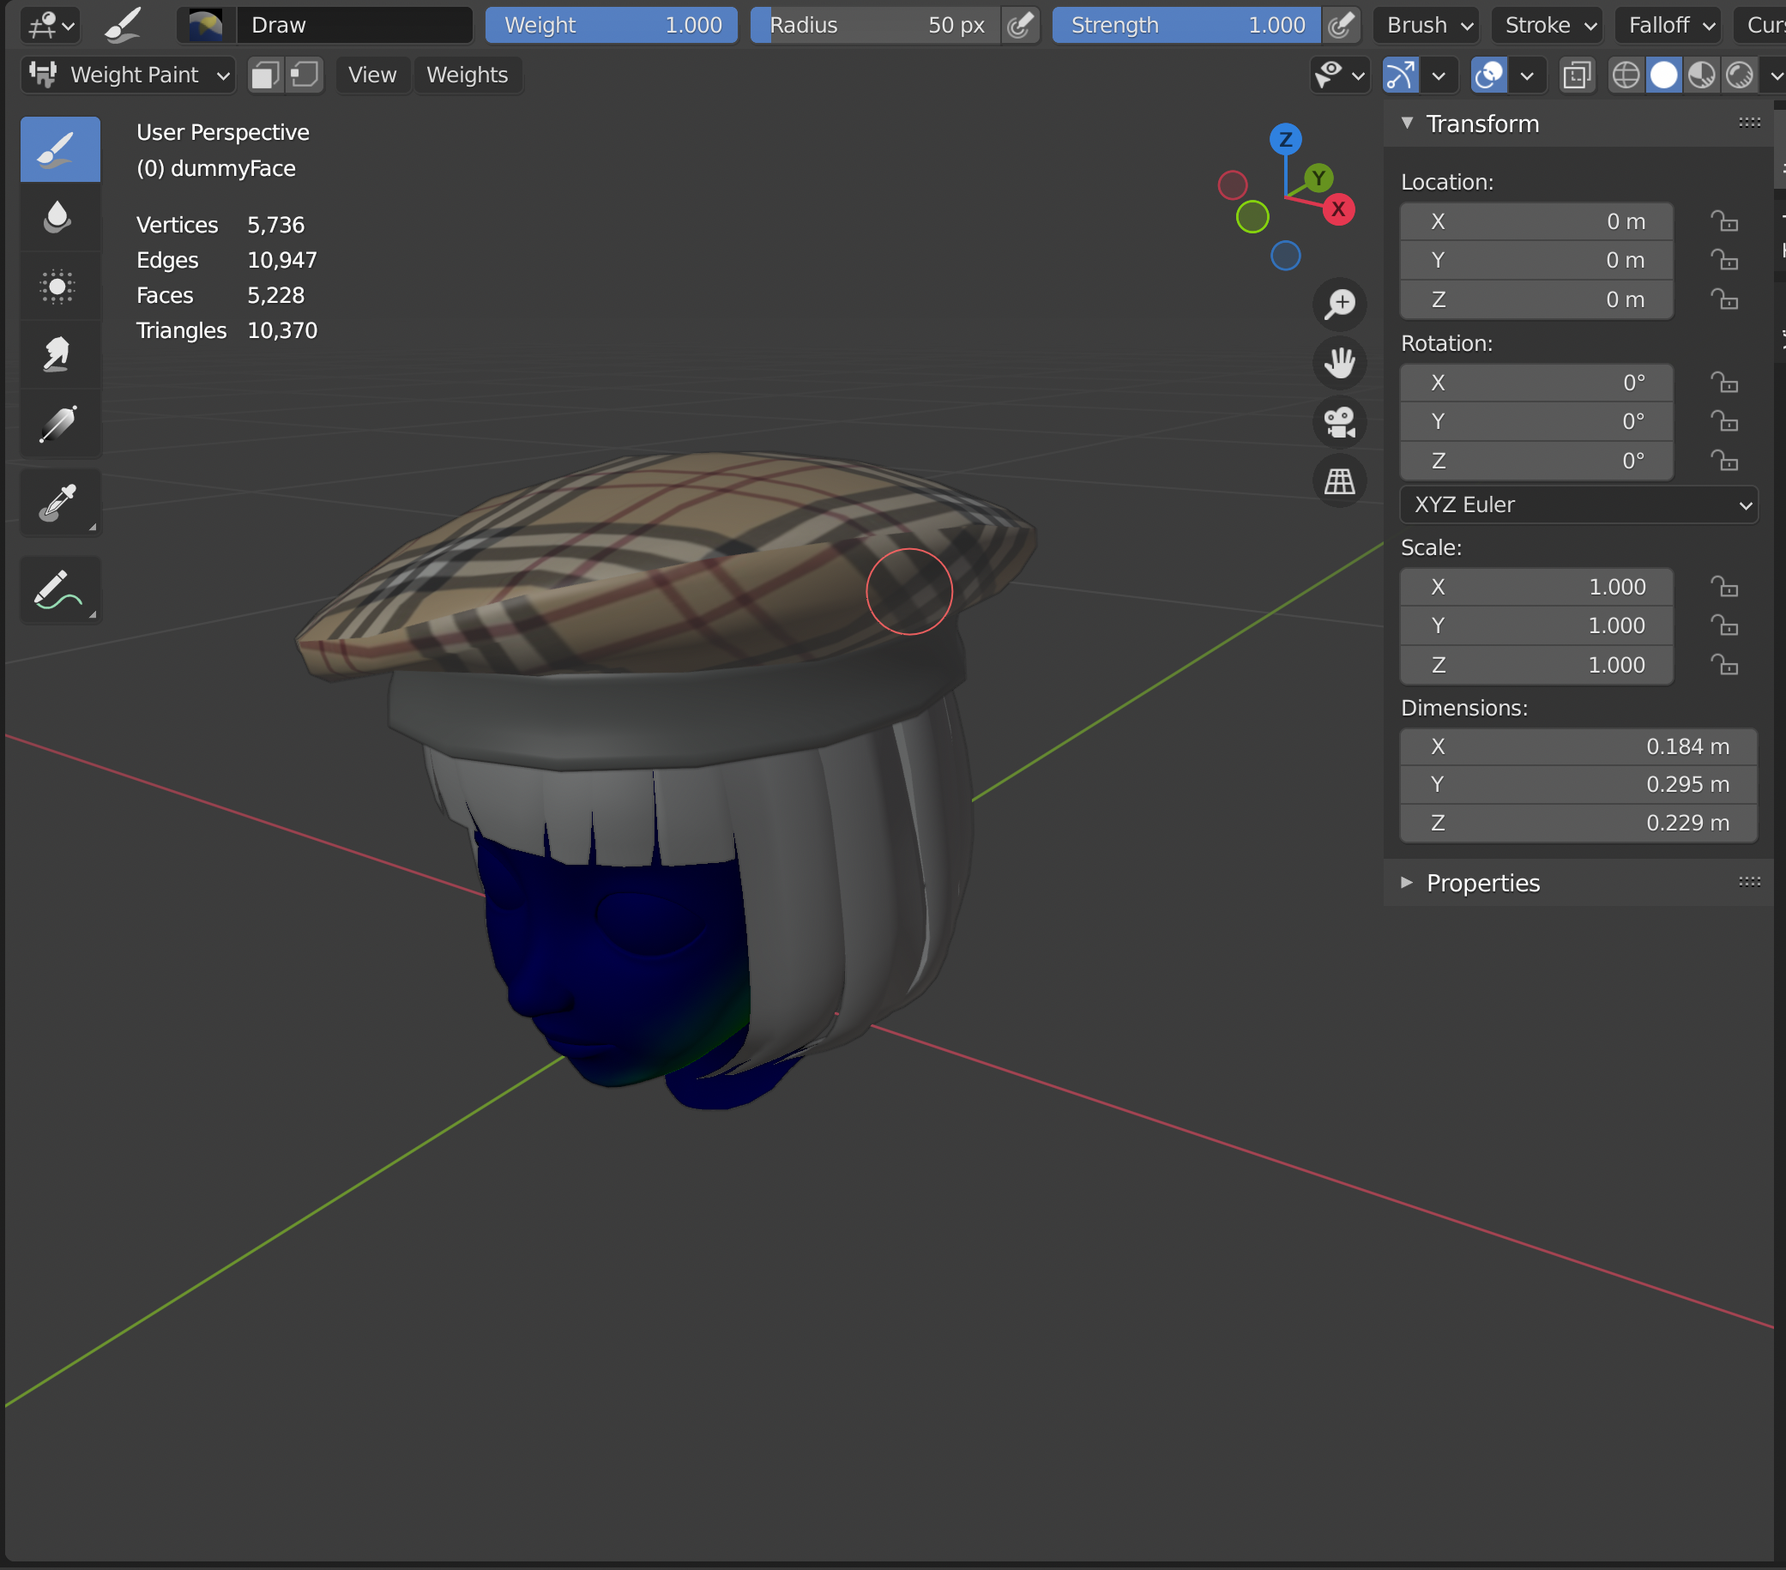Click the Location X field
Screen dimensions: 1786x1570
(x=1537, y=222)
